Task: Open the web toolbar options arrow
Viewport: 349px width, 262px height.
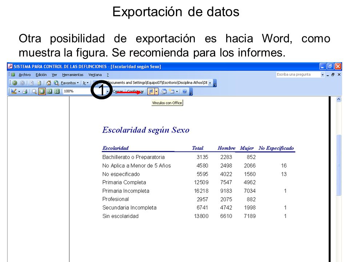Action: [215, 83]
